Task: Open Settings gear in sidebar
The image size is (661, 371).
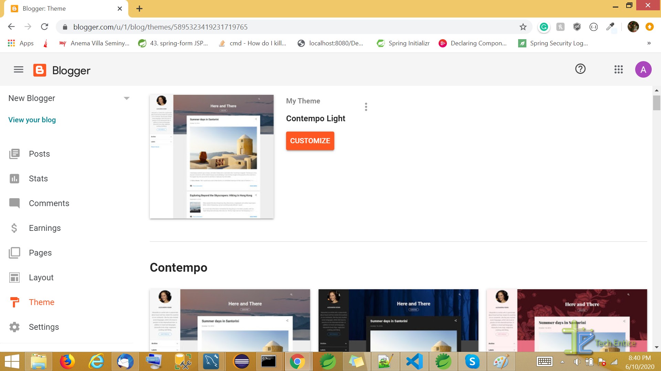Action: [x=14, y=327]
